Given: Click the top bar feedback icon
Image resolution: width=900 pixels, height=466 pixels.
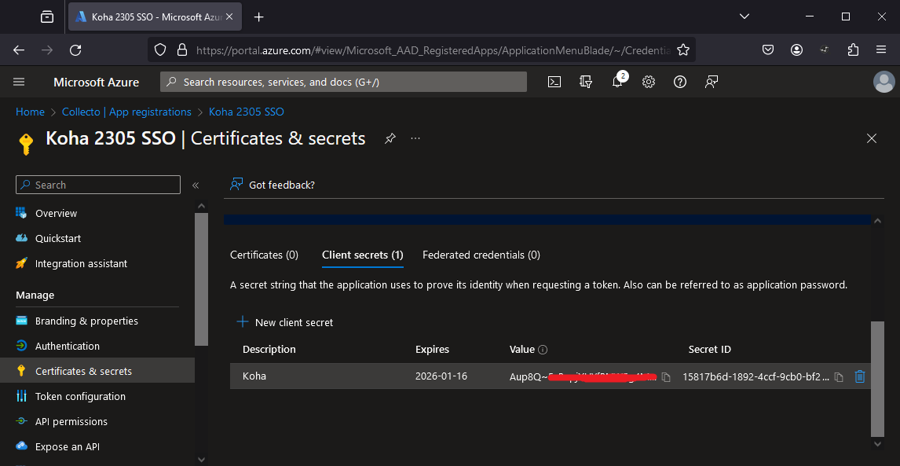Looking at the screenshot, I should click(x=712, y=83).
